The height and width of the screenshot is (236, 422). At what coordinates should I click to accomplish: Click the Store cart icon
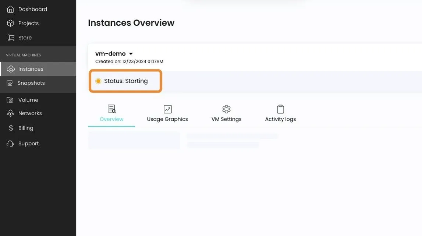click(11, 38)
